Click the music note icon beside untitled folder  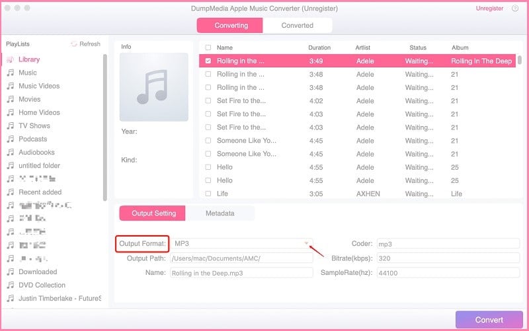(x=11, y=165)
